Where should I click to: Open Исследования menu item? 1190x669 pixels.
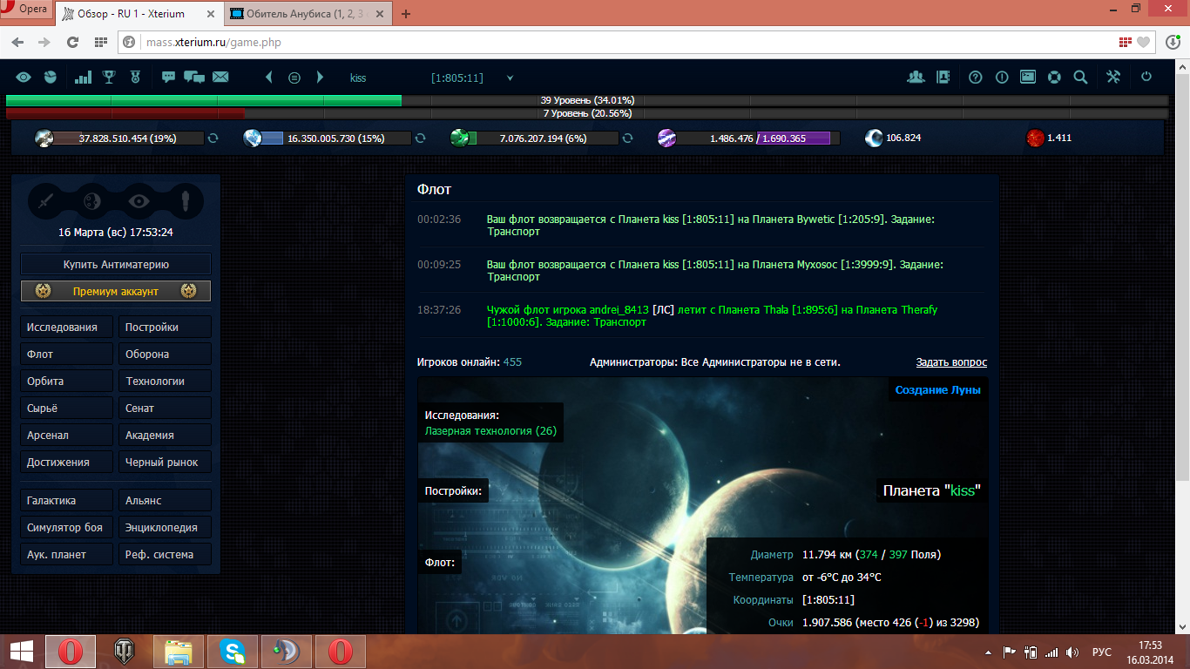tap(67, 328)
